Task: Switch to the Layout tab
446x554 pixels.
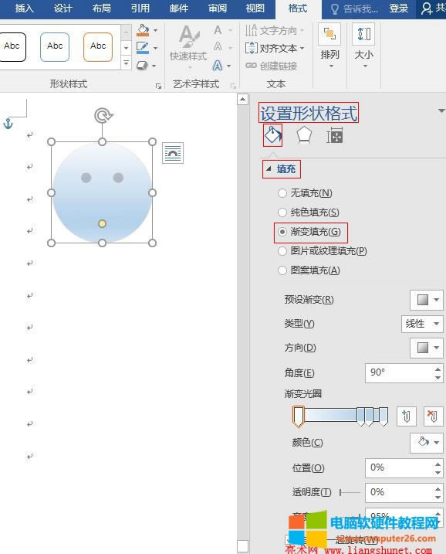Action: click(x=102, y=8)
